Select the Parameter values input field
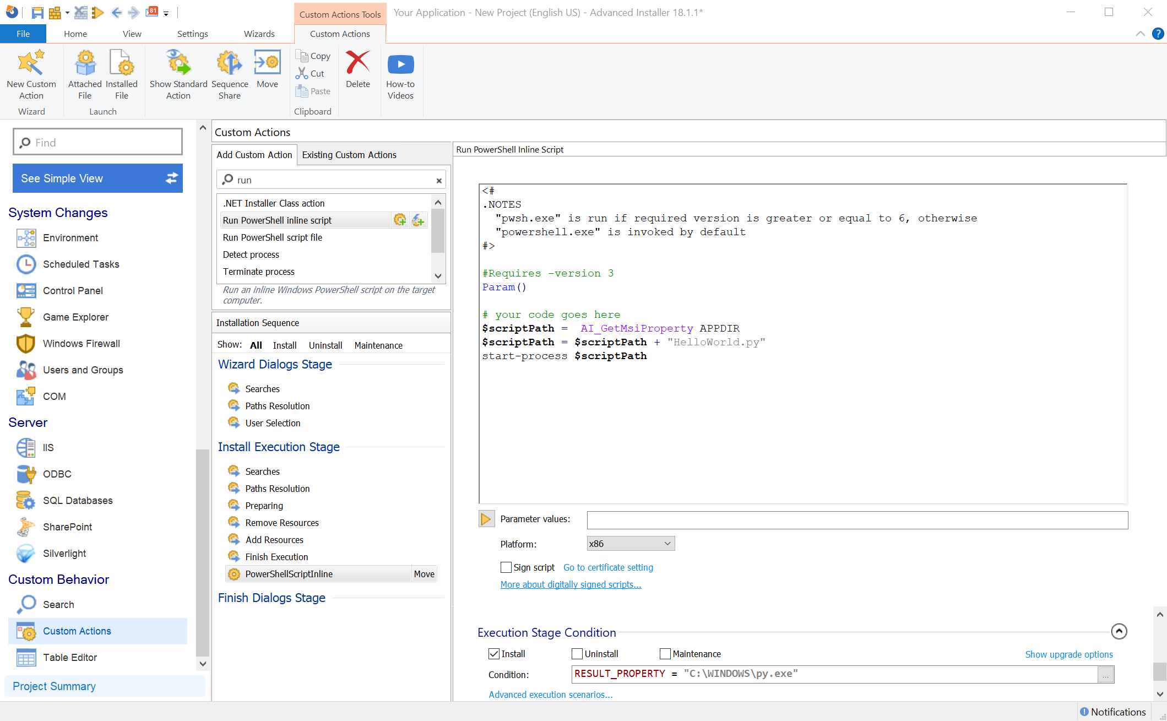Viewport: 1167px width, 721px height. (x=857, y=518)
